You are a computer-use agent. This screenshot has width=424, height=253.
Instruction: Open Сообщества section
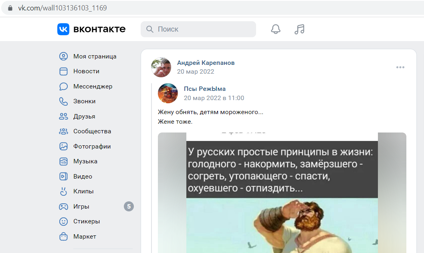[x=92, y=131]
